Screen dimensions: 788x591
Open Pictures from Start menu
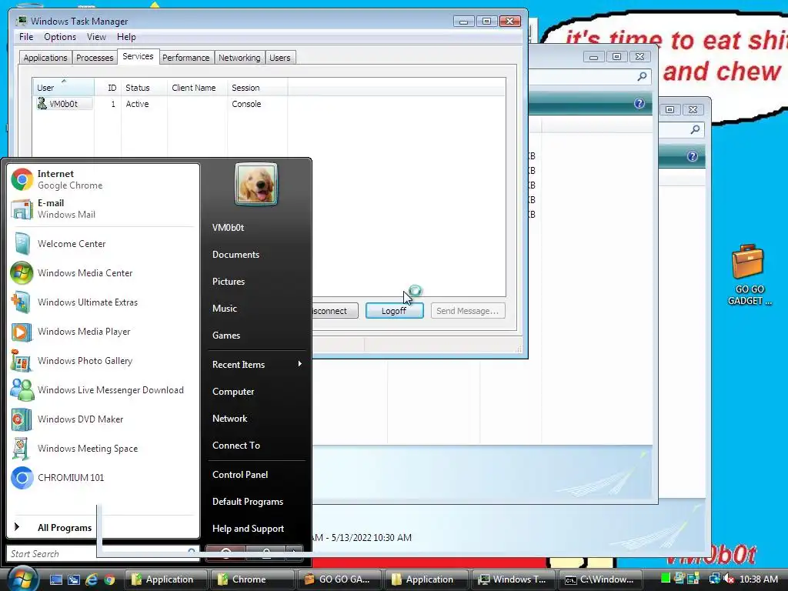256,282
